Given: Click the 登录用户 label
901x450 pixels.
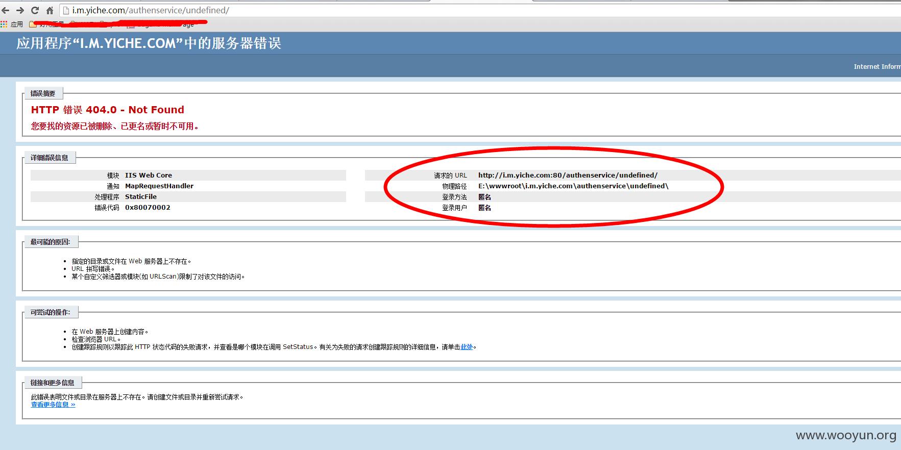Looking at the screenshot, I should (x=454, y=208).
